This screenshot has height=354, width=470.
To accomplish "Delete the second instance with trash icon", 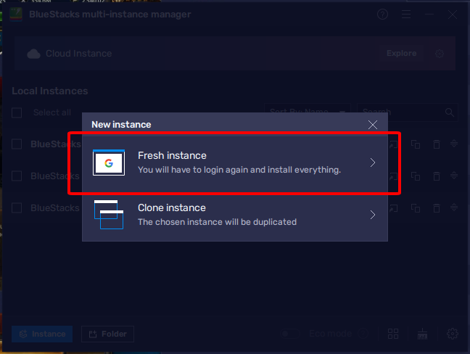I will click(436, 176).
